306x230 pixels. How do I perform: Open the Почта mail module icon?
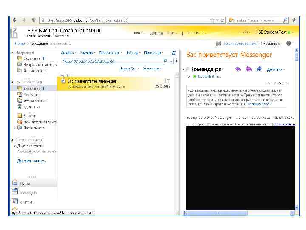(15, 182)
